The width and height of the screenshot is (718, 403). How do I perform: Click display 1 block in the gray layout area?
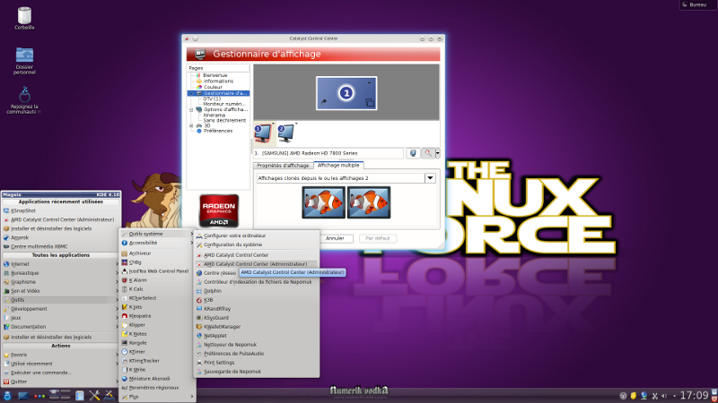(x=346, y=93)
